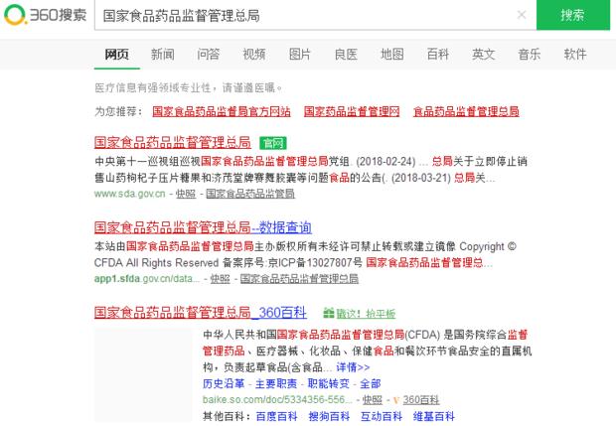Open the 全部 sections link

tap(370, 383)
